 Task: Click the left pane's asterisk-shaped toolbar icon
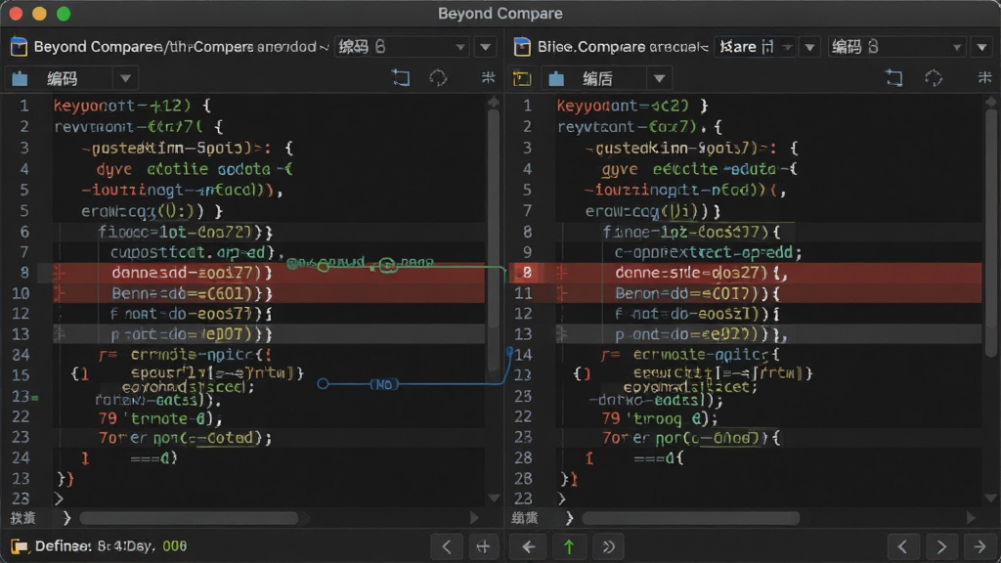click(489, 77)
